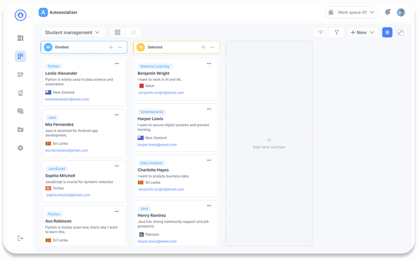Viewport: 418px width, 260px height.
Task: Click the blue board settings button
Action: click(387, 32)
